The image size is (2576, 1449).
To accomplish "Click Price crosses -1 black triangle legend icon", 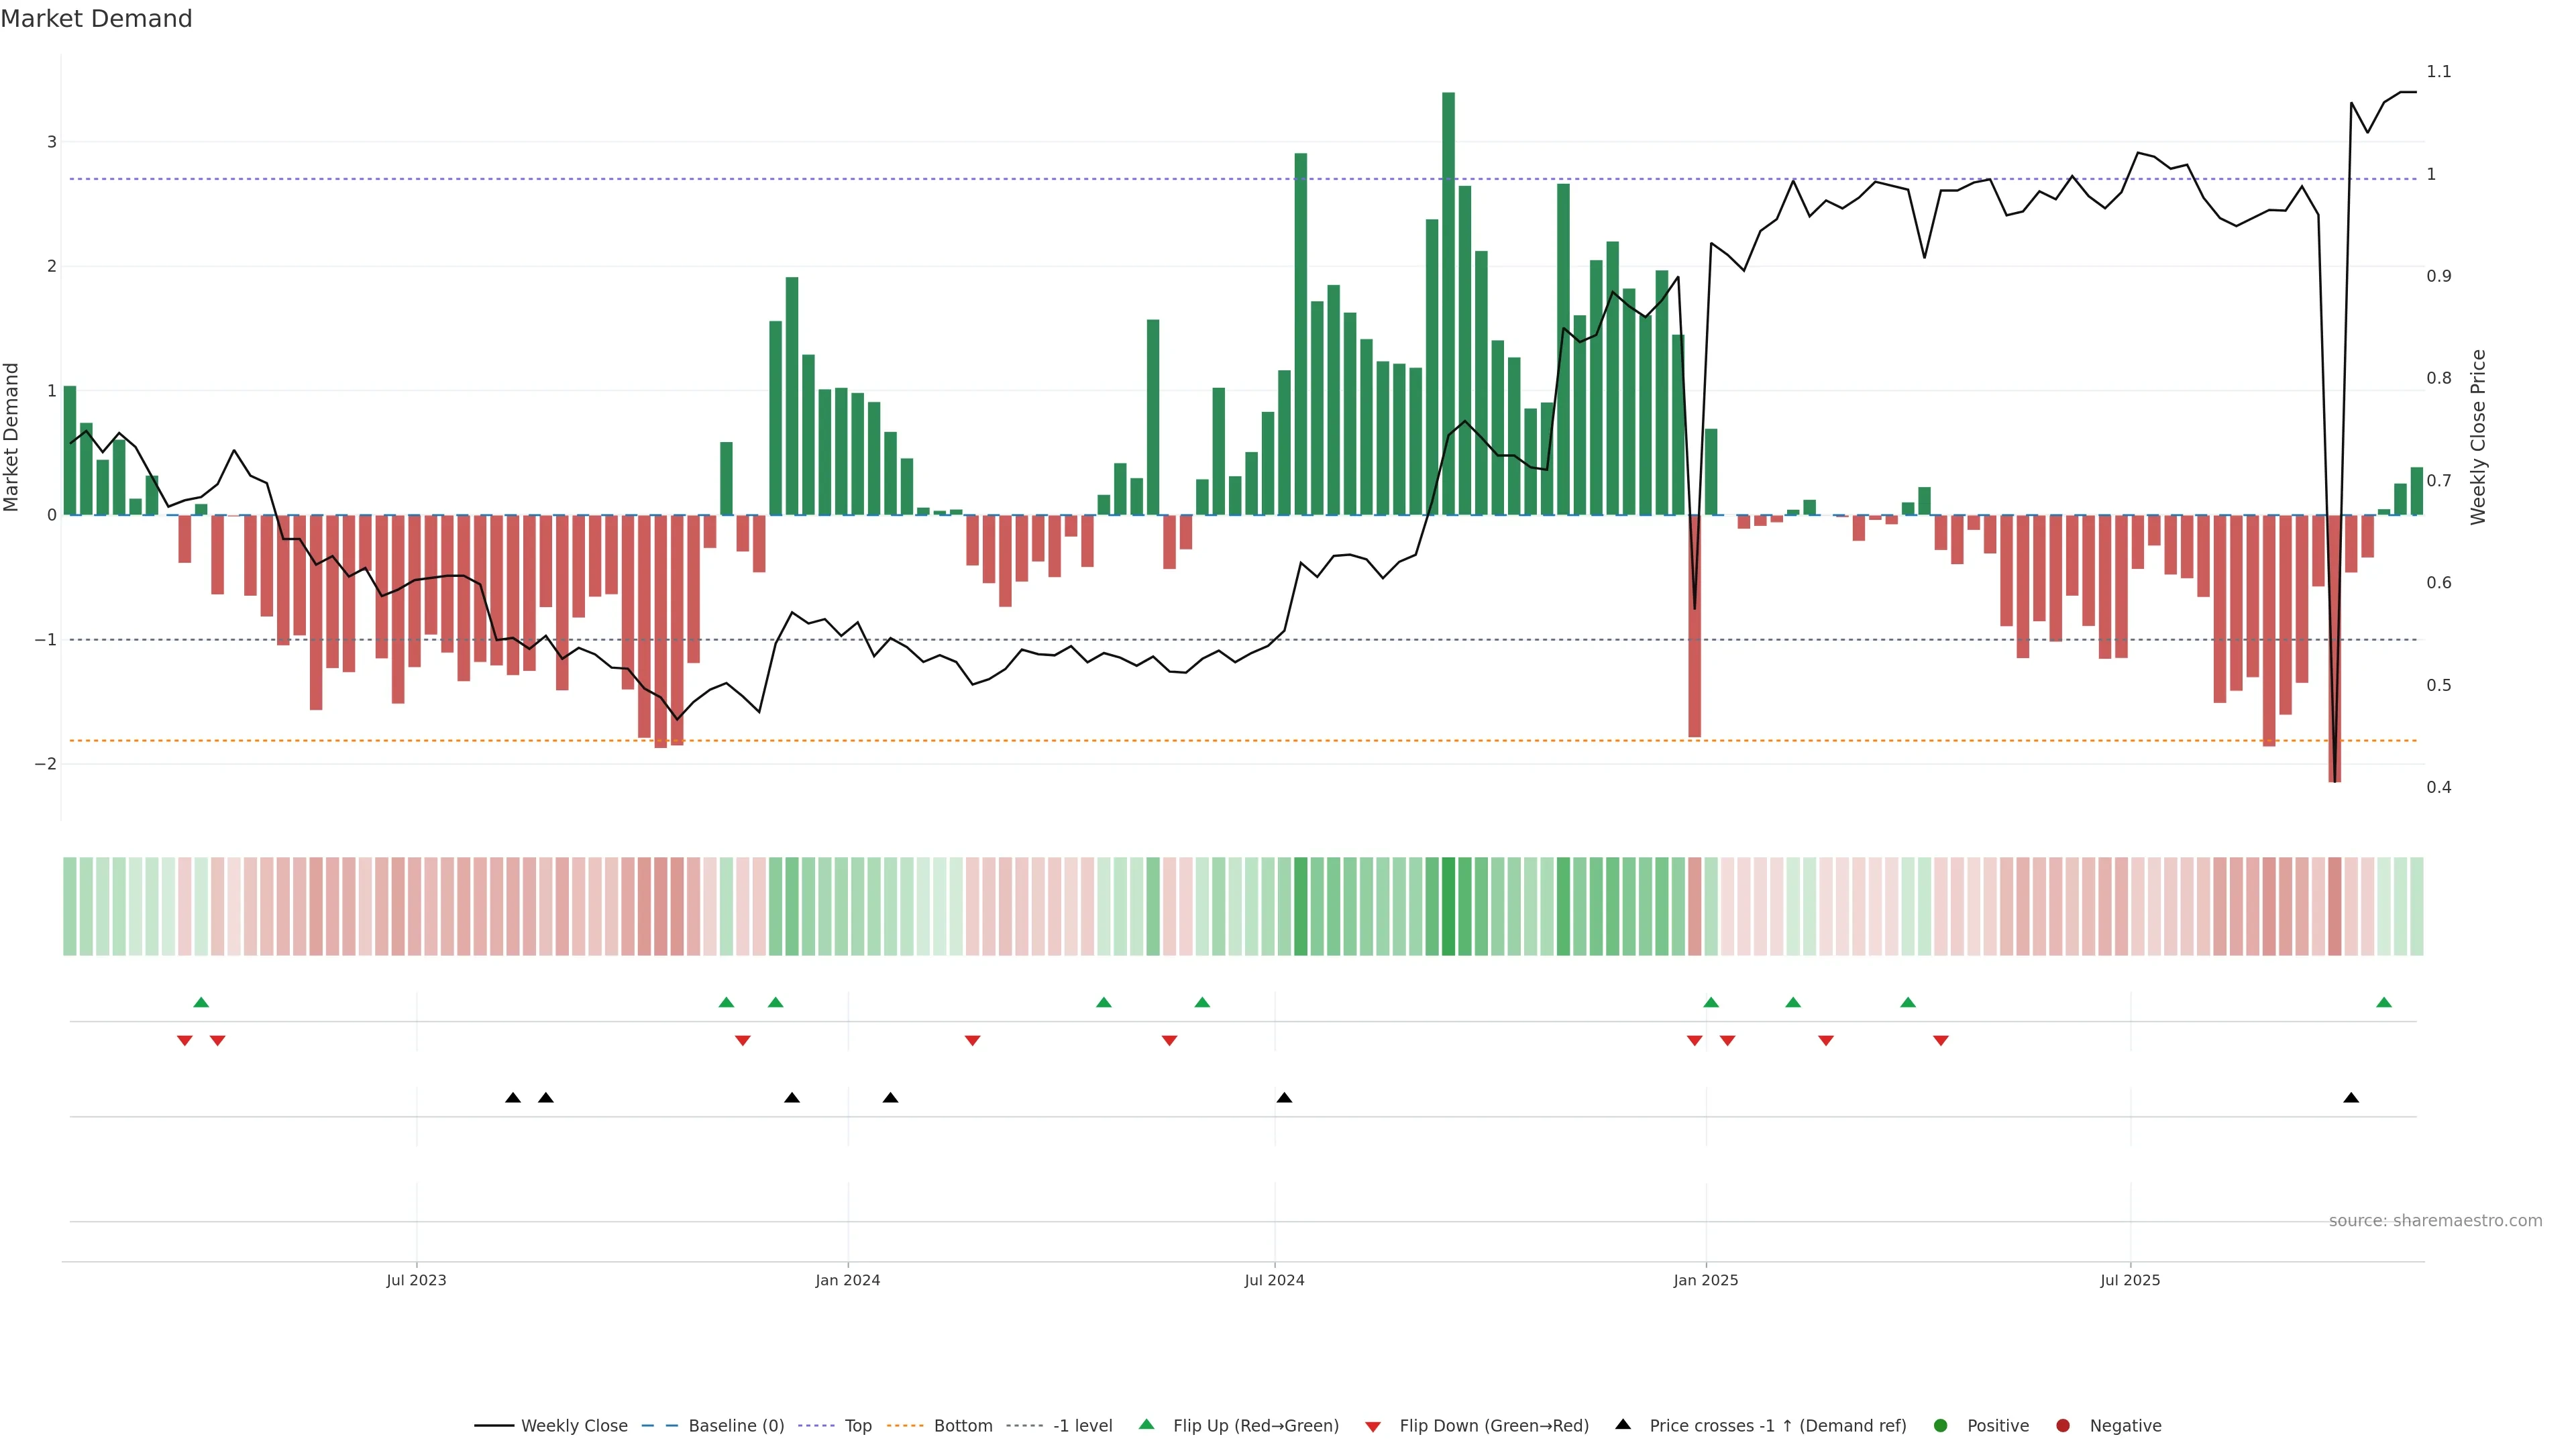I will tap(1623, 1425).
